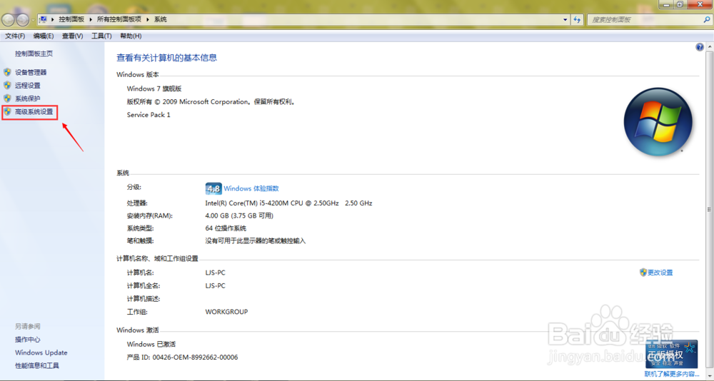
Task: Click the 计算机名 LJS-PC value
Action: click(215, 273)
